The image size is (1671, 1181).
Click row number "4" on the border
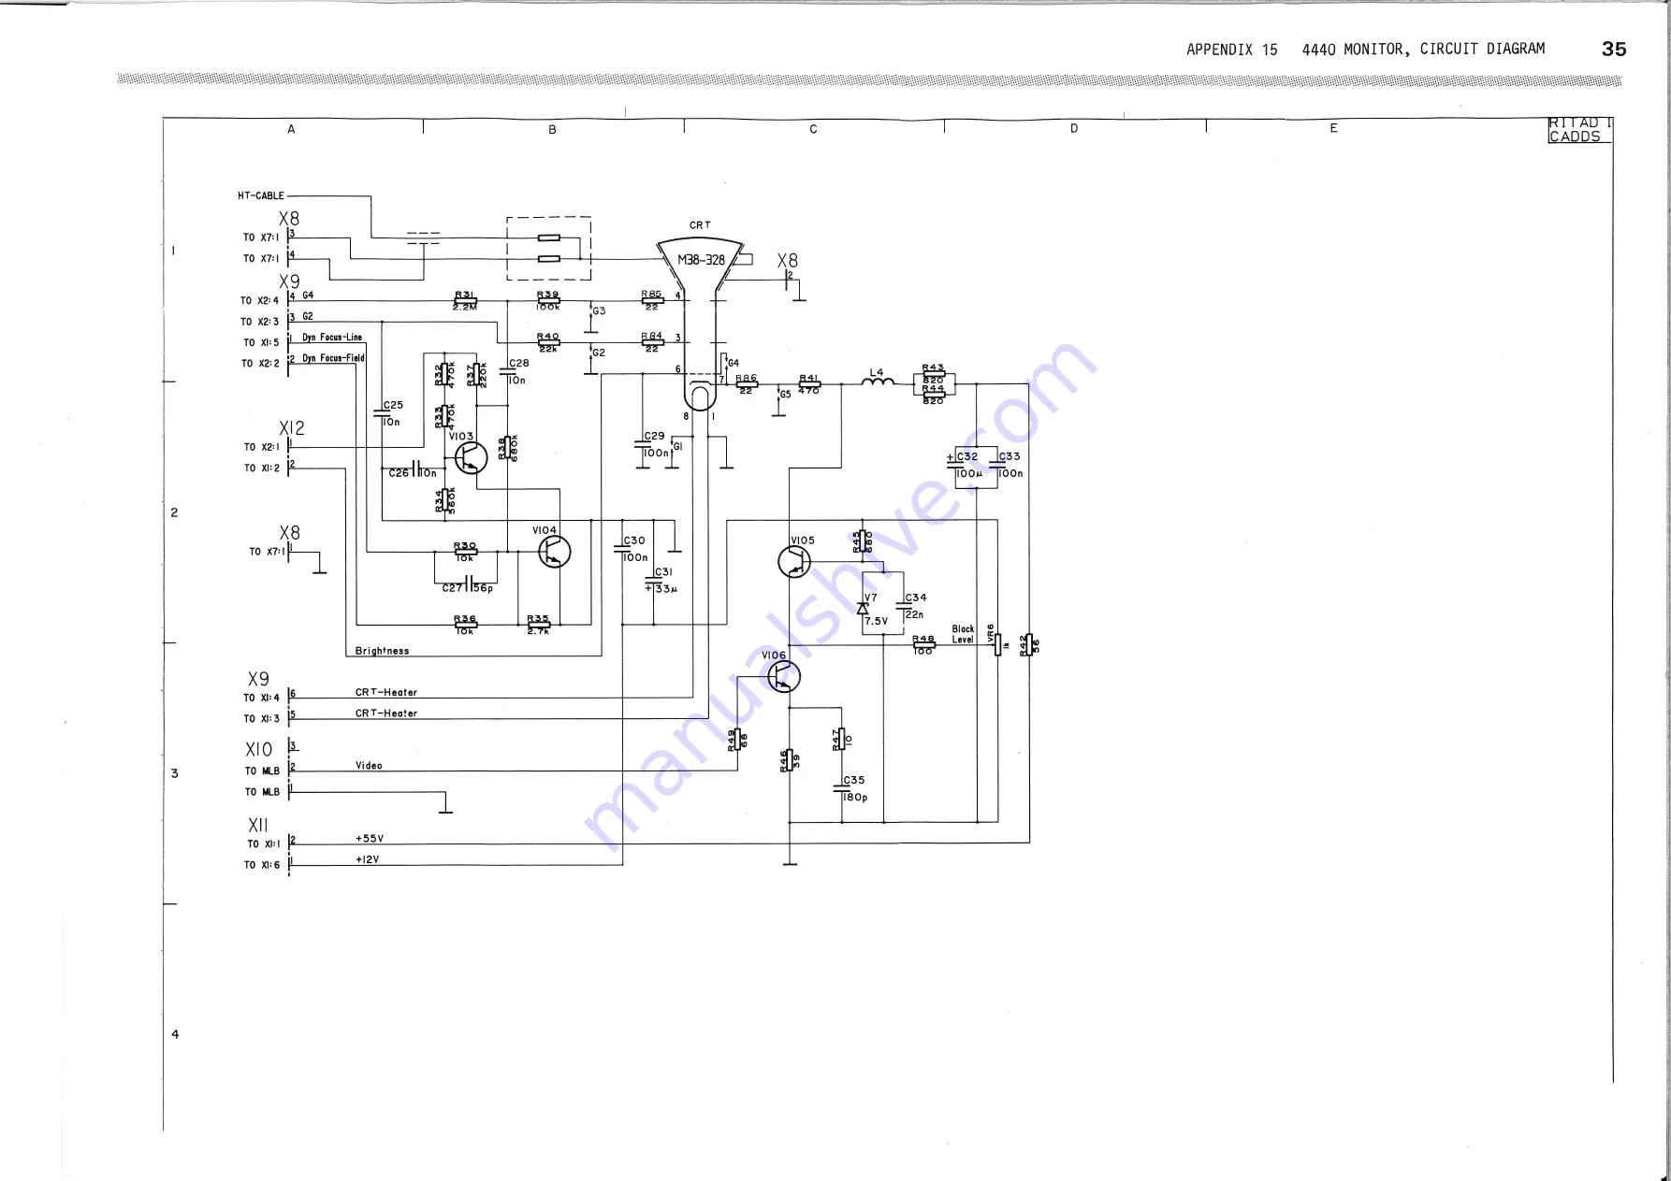(175, 1034)
